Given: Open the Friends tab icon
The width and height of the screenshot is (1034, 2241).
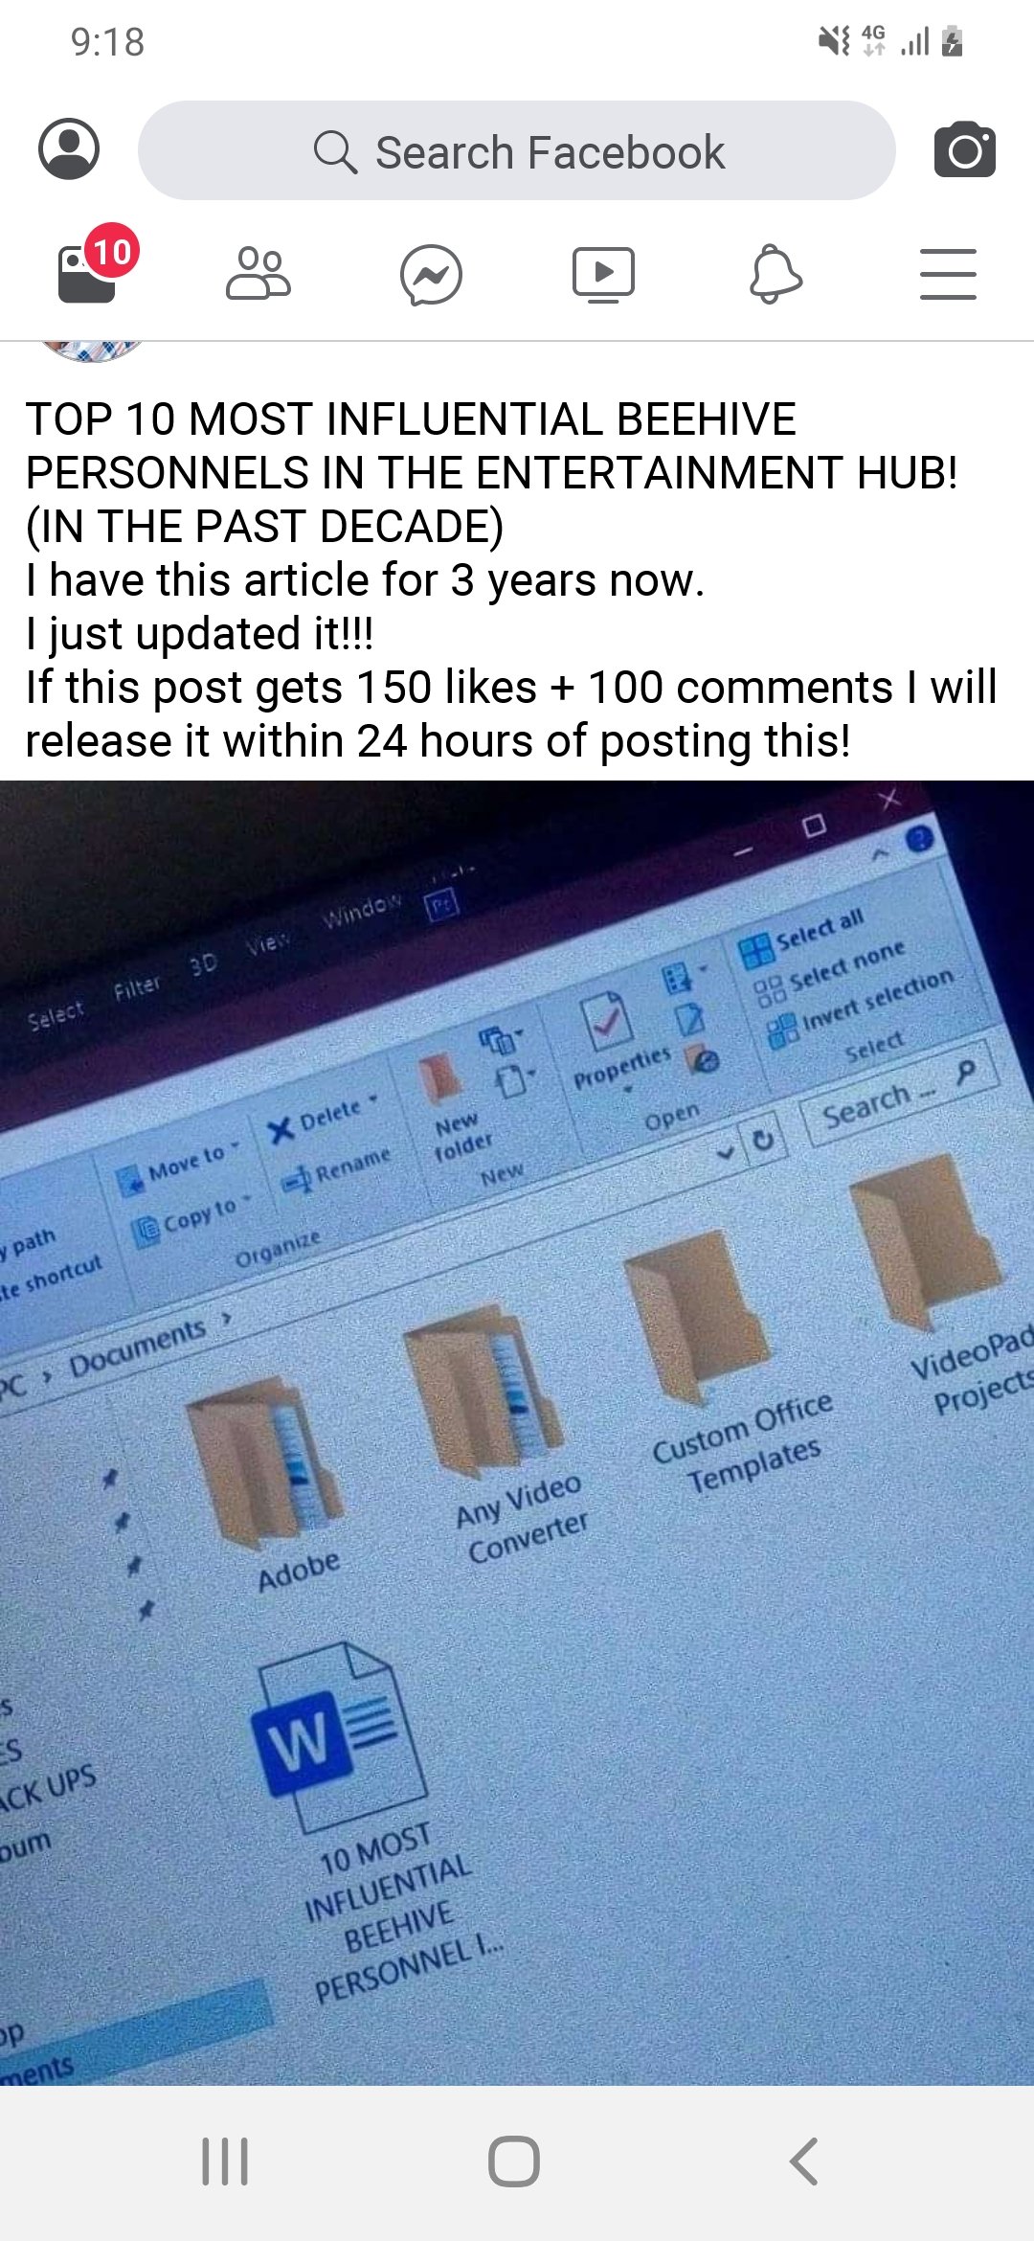Looking at the screenshot, I should 258,274.
